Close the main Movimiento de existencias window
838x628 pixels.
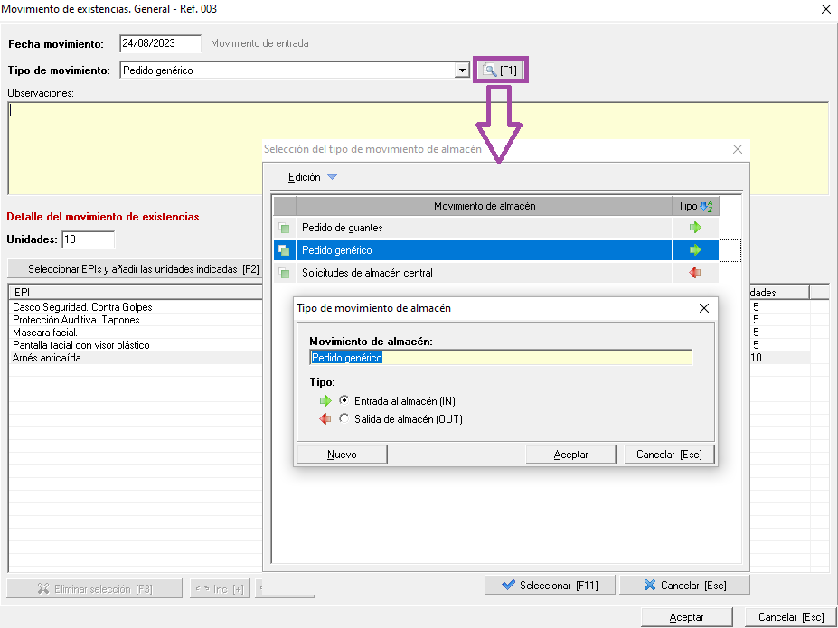point(825,9)
